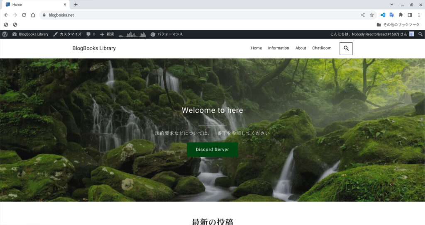Open the カスタマイズ link in admin bar
This screenshot has height=225, width=425.
[67, 34]
